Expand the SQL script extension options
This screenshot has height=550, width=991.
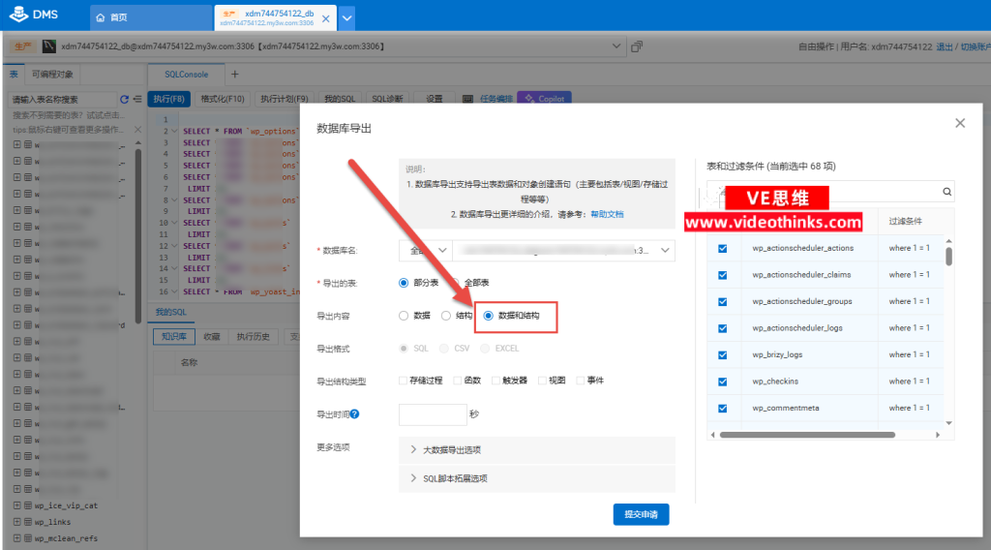(x=536, y=478)
